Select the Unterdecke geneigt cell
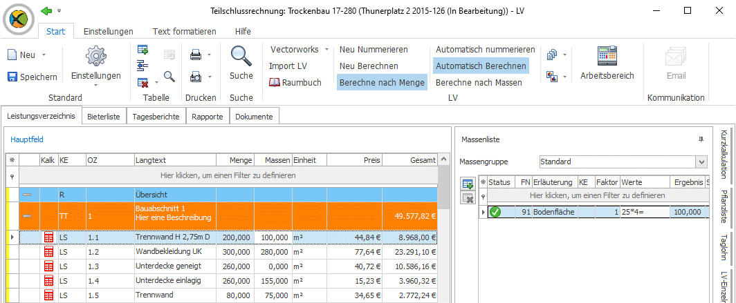This screenshot has height=303, width=736. pos(175,266)
